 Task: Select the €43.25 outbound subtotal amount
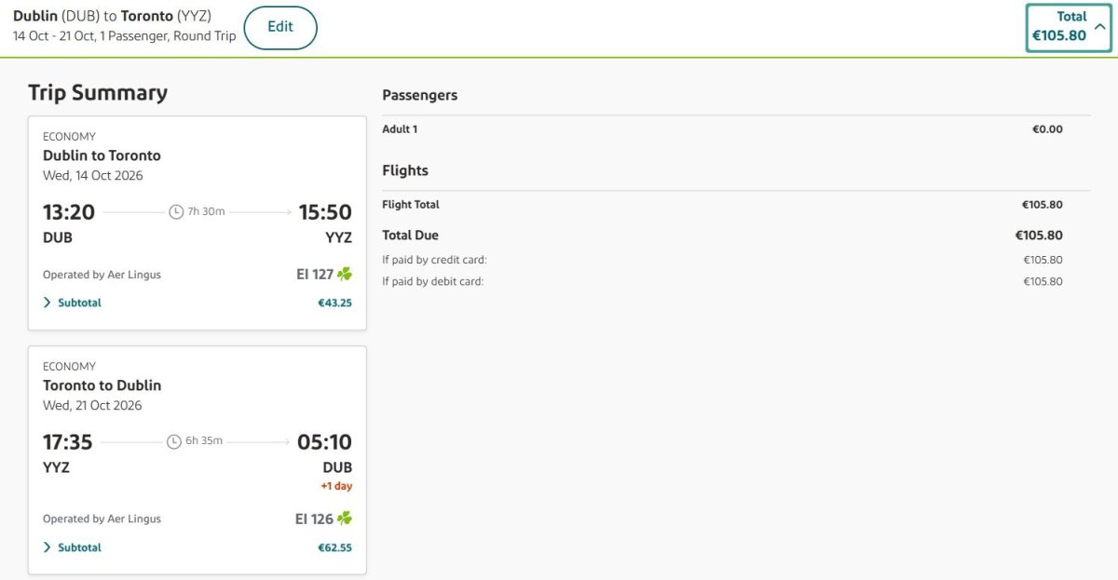(x=334, y=303)
